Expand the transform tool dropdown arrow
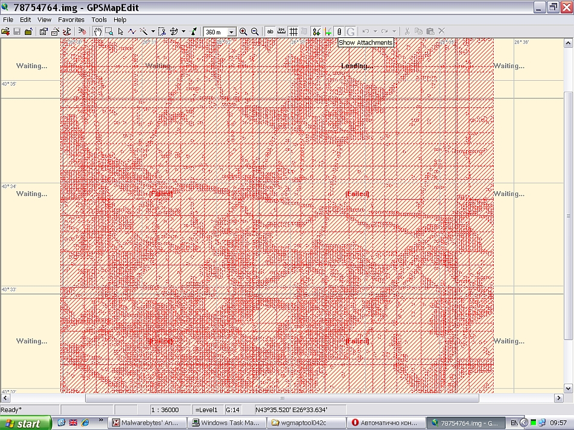574x430 pixels. 183,31
